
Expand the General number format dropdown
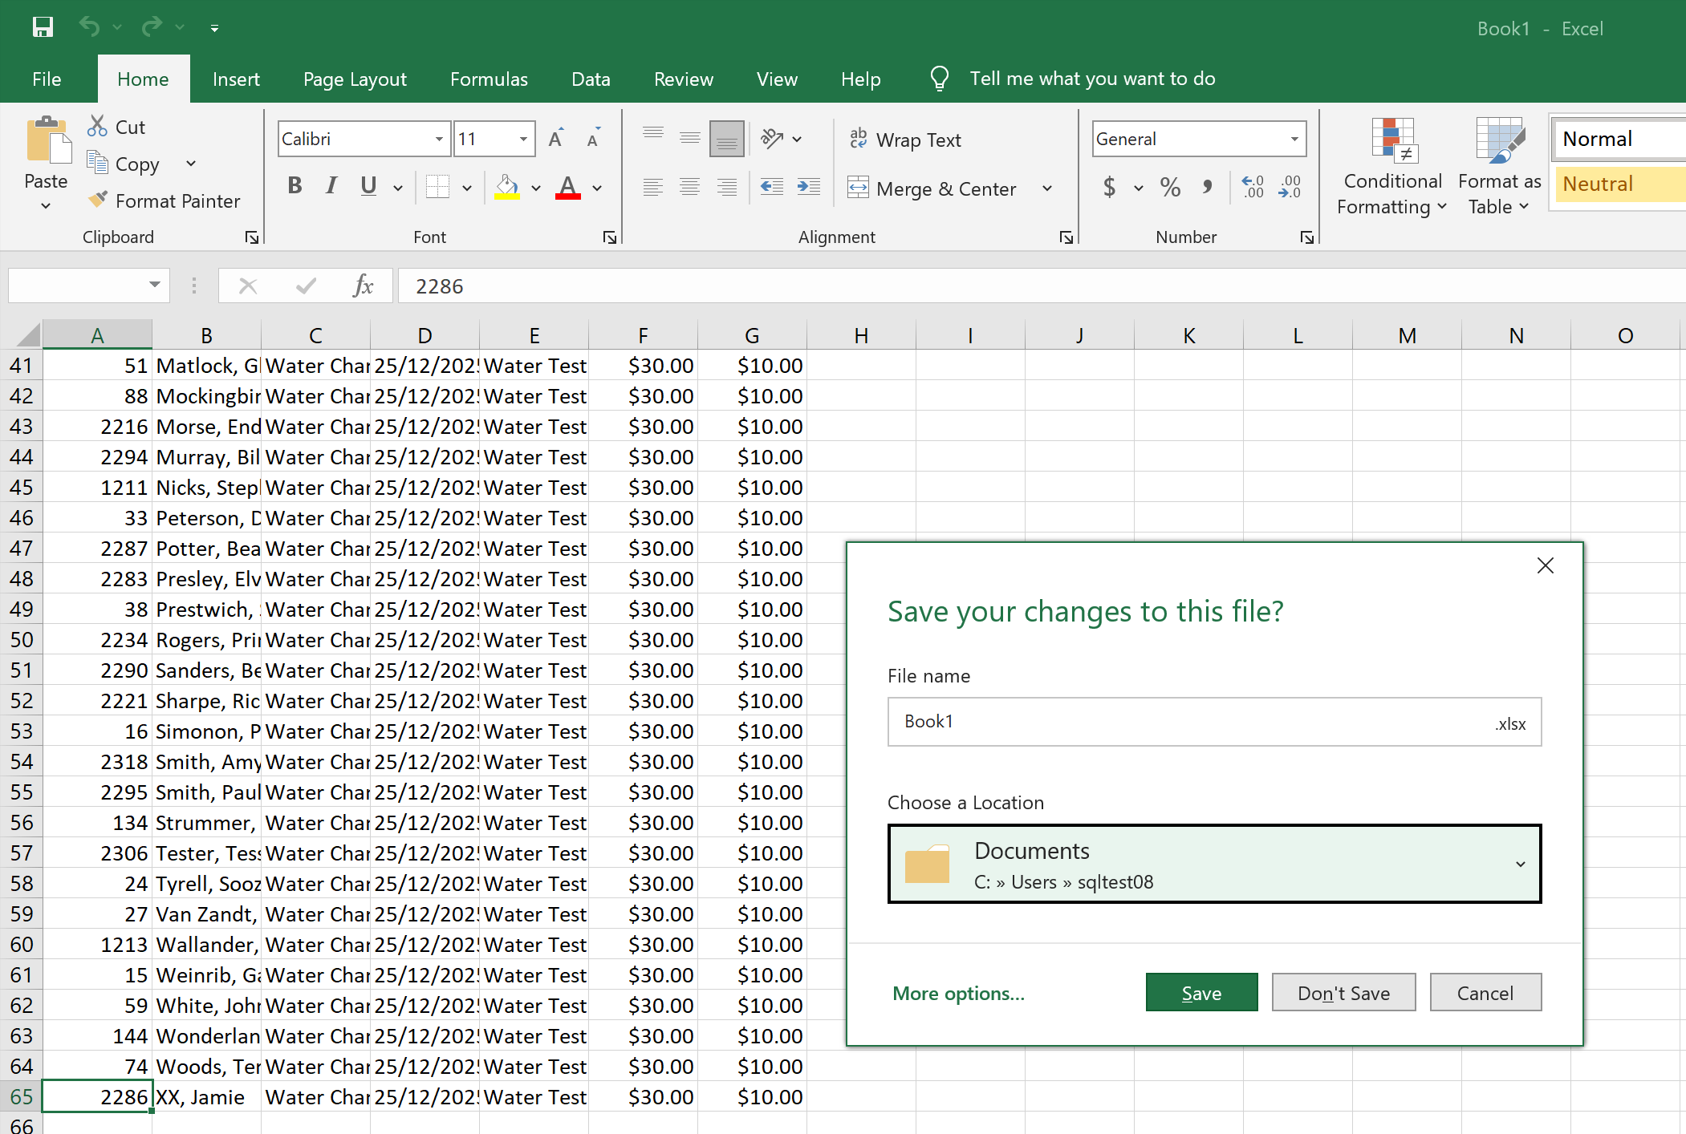click(1294, 139)
